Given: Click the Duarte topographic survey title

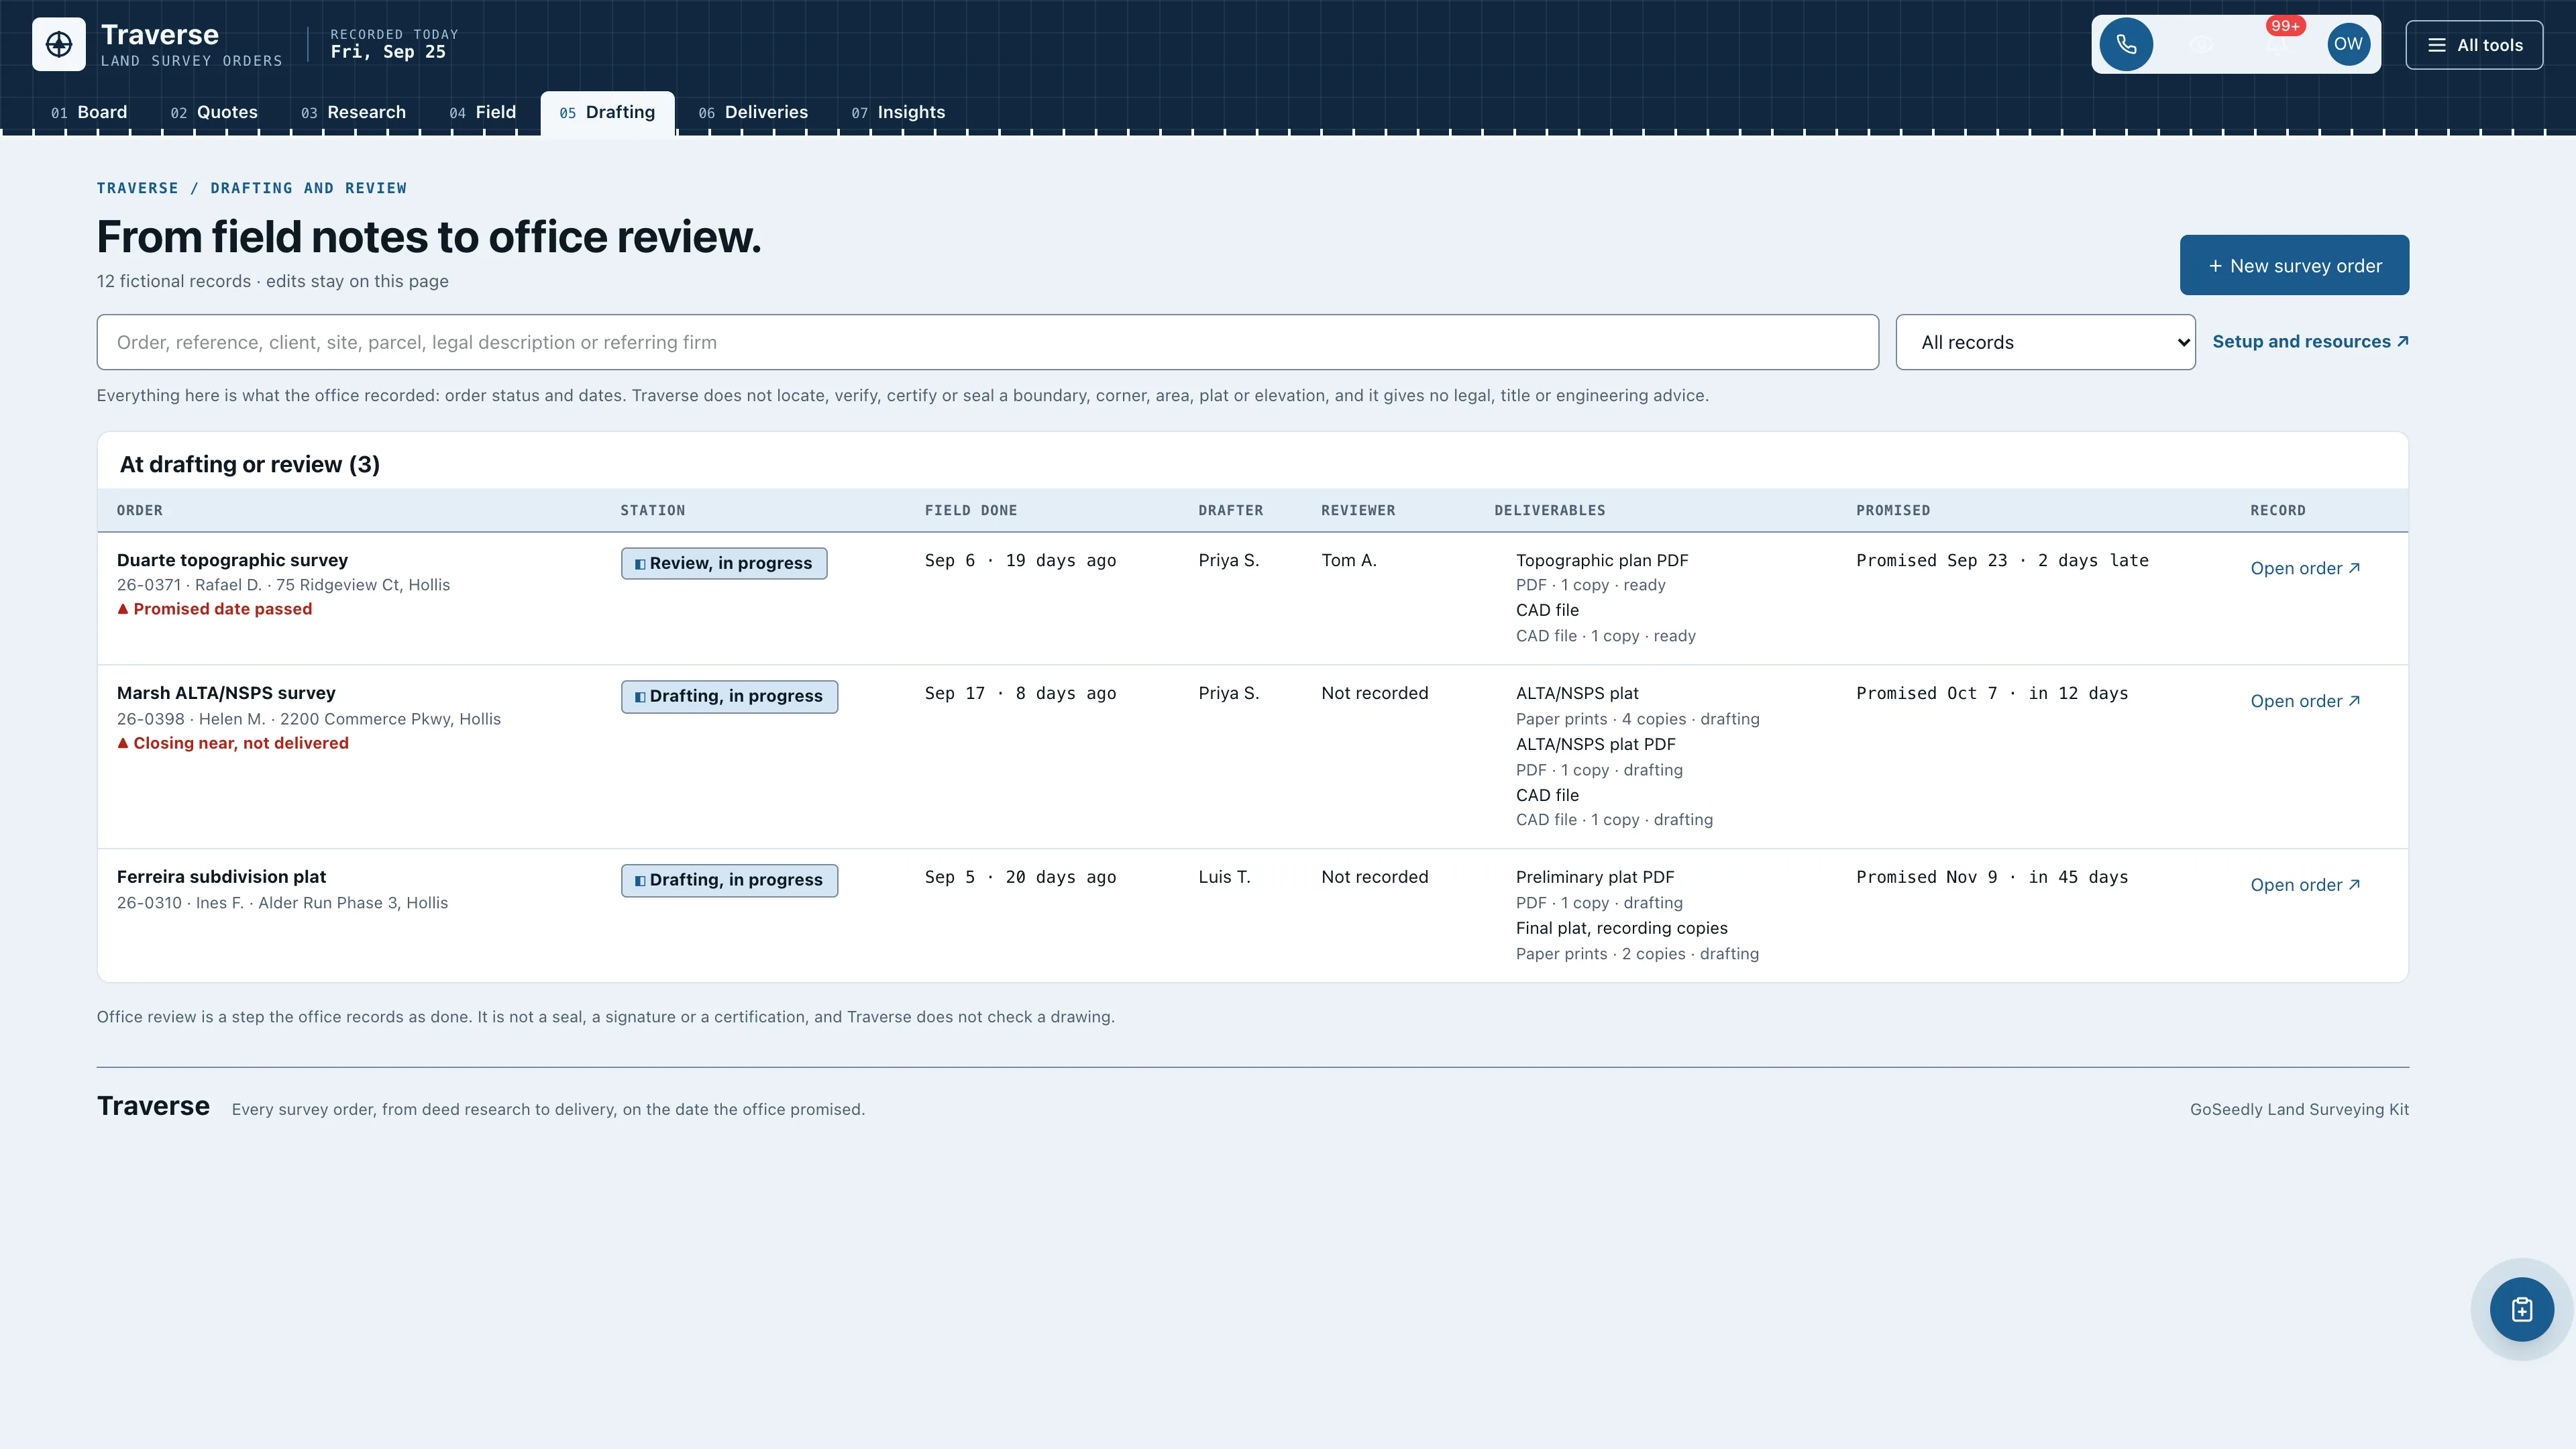Looking at the screenshot, I should point(232,560).
